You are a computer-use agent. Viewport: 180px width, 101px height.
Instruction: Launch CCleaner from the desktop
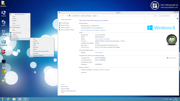tap(4, 52)
